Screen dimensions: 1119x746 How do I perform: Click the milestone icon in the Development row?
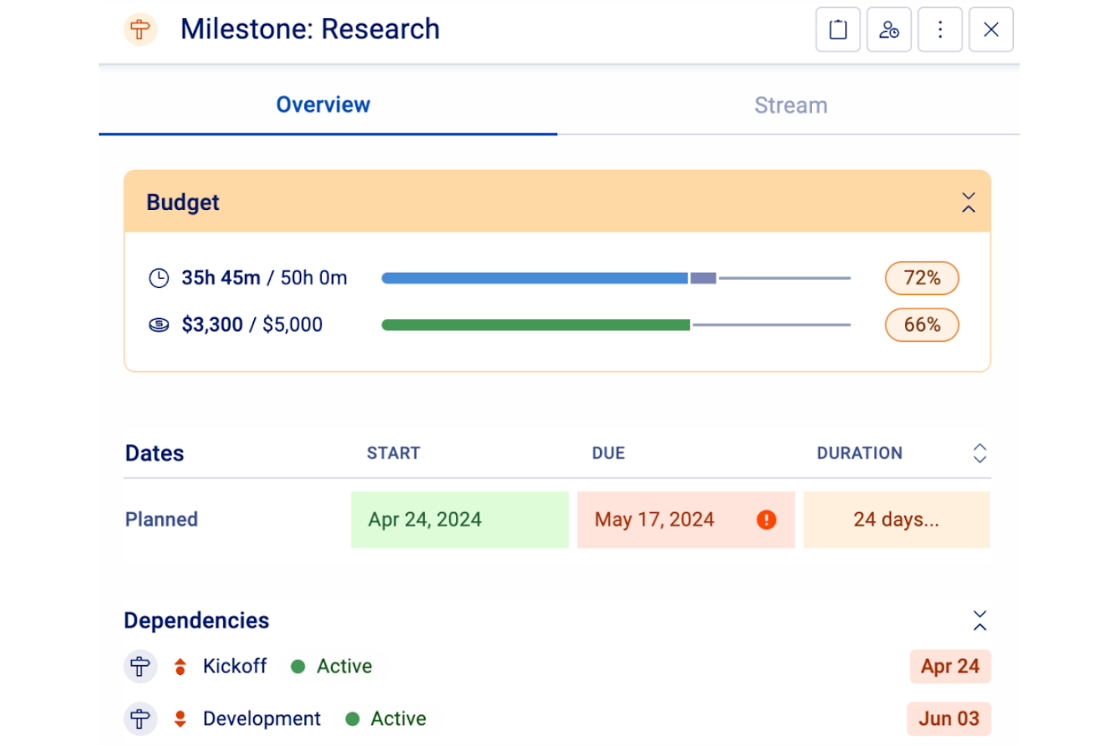pyautogui.click(x=140, y=719)
